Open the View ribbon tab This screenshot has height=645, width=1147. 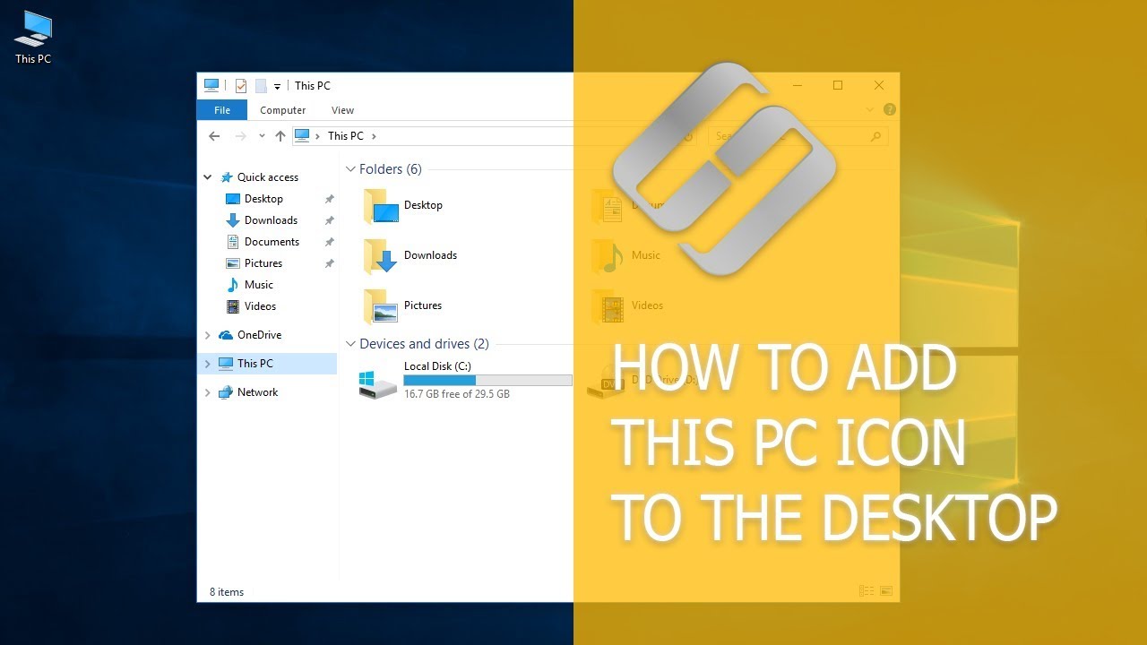(342, 109)
